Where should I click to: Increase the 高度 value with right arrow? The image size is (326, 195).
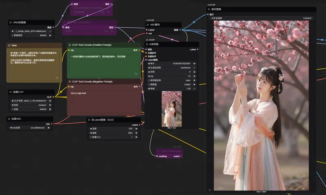(x=137, y=133)
